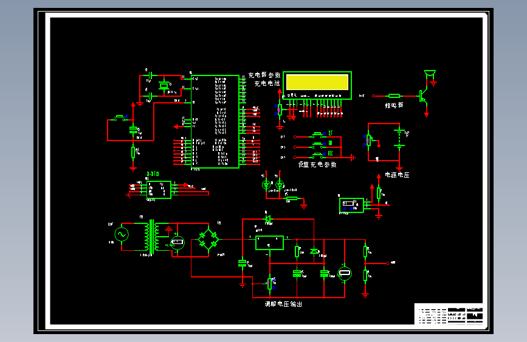The image size is (527, 342).
Task: Select the resistor in the buzzer line
Action: 394,96
